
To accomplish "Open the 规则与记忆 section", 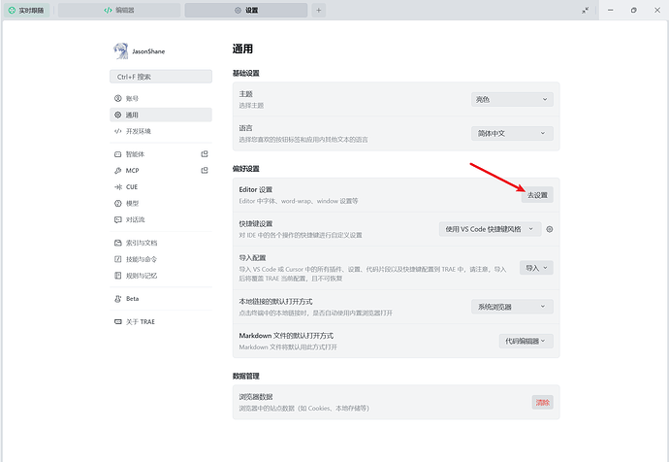I will 160,276.
